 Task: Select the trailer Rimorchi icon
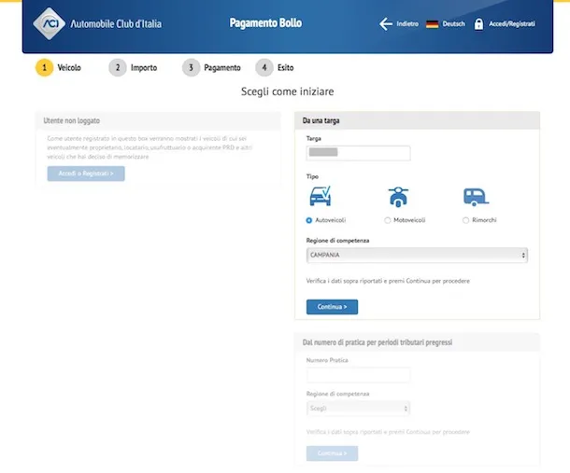tap(476, 197)
